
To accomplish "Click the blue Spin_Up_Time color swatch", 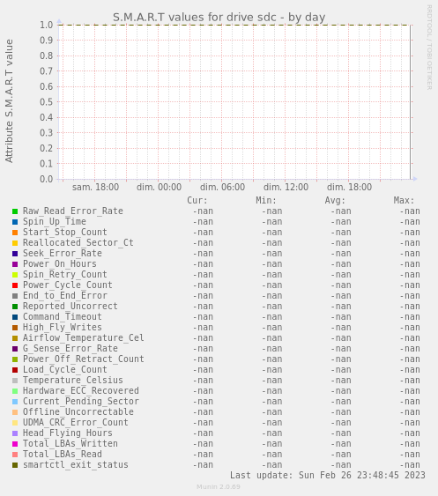I will coord(15,222).
